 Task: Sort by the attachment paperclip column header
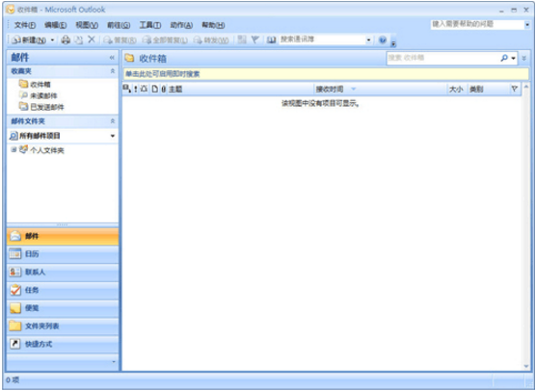[x=163, y=90]
